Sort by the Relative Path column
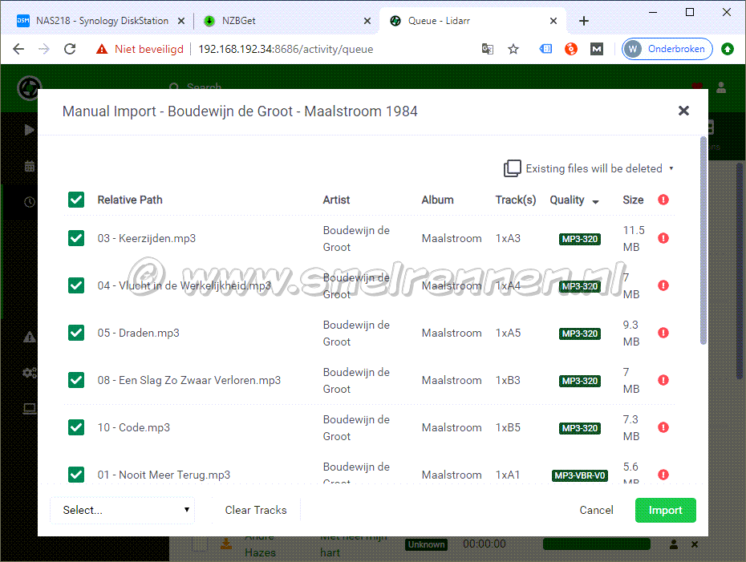 click(x=130, y=200)
